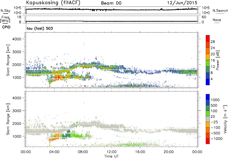Click the "Freq. [MHz]" axis label
This screenshot has height=158, width=228.
[x=5, y=19]
